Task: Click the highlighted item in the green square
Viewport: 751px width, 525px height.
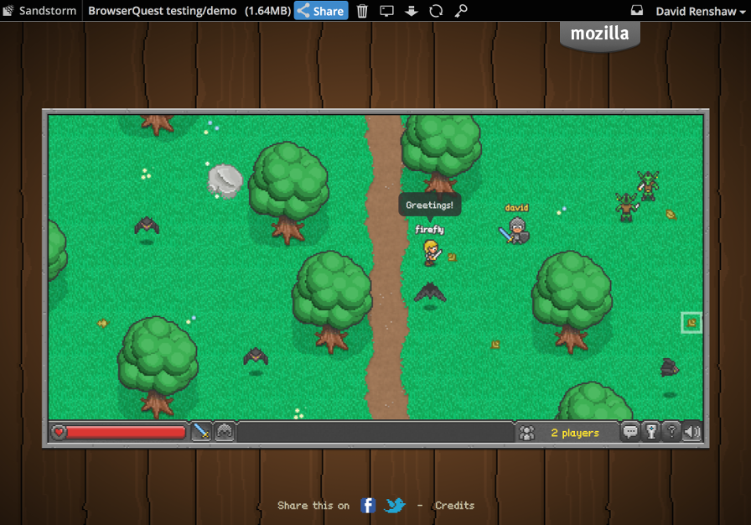Action: click(x=691, y=323)
